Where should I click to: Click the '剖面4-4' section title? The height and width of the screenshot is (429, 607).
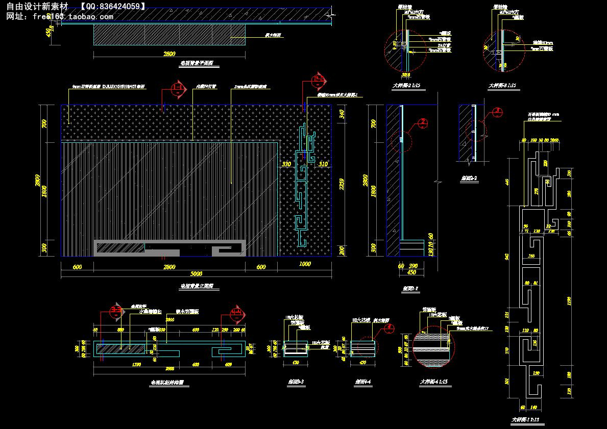click(363, 382)
